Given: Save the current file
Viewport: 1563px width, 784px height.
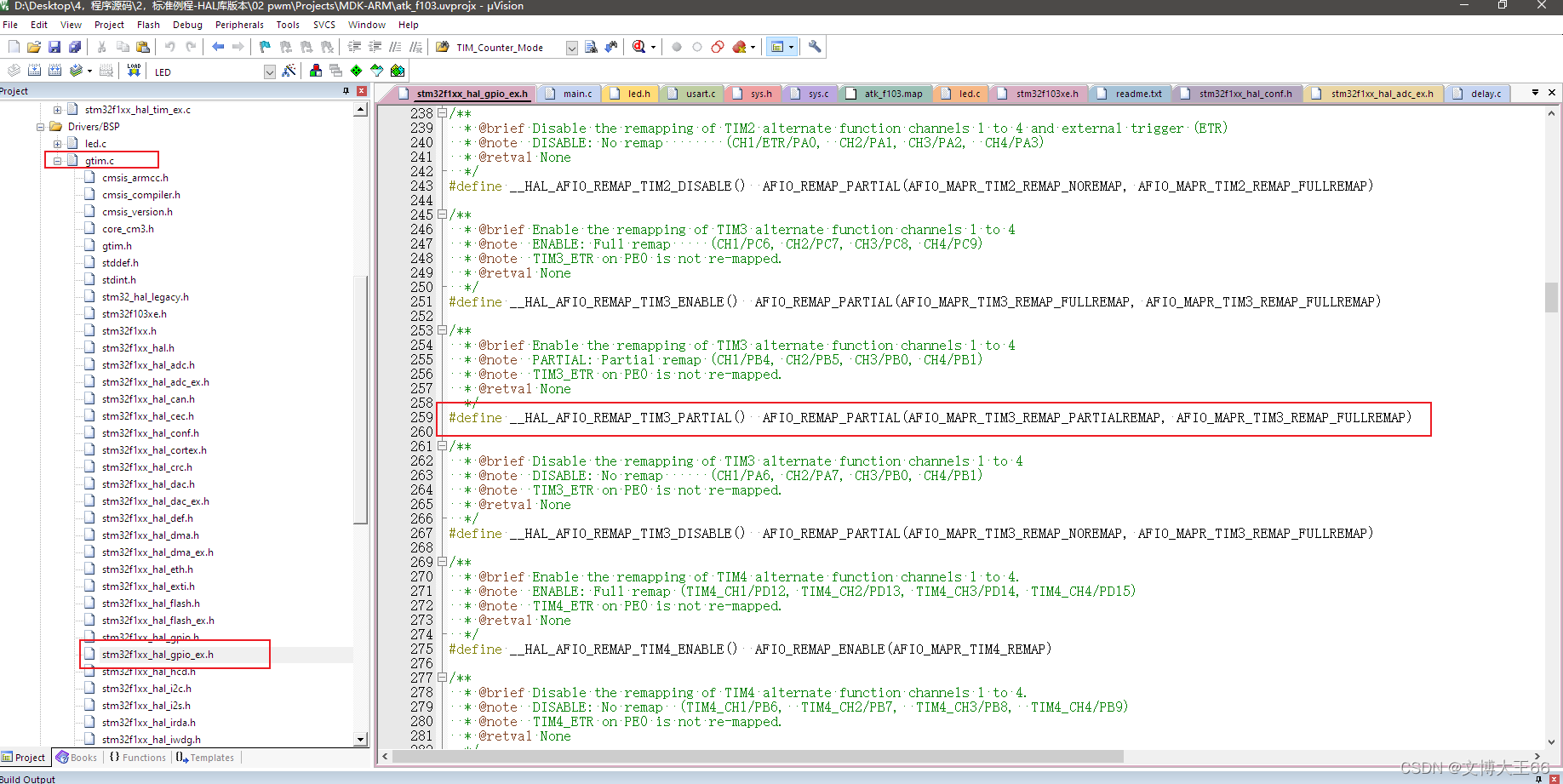Looking at the screenshot, I should pos(54,47).
